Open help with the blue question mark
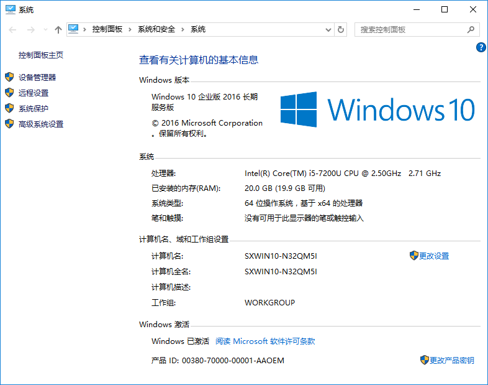This screenshot has height=385, width=488. pyautogui.click(x=481, y=47)
